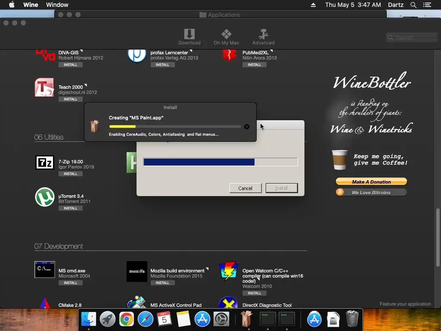441x331 pixels.
Task: Click Make A Donation button
Action: [x=371, y=181]
